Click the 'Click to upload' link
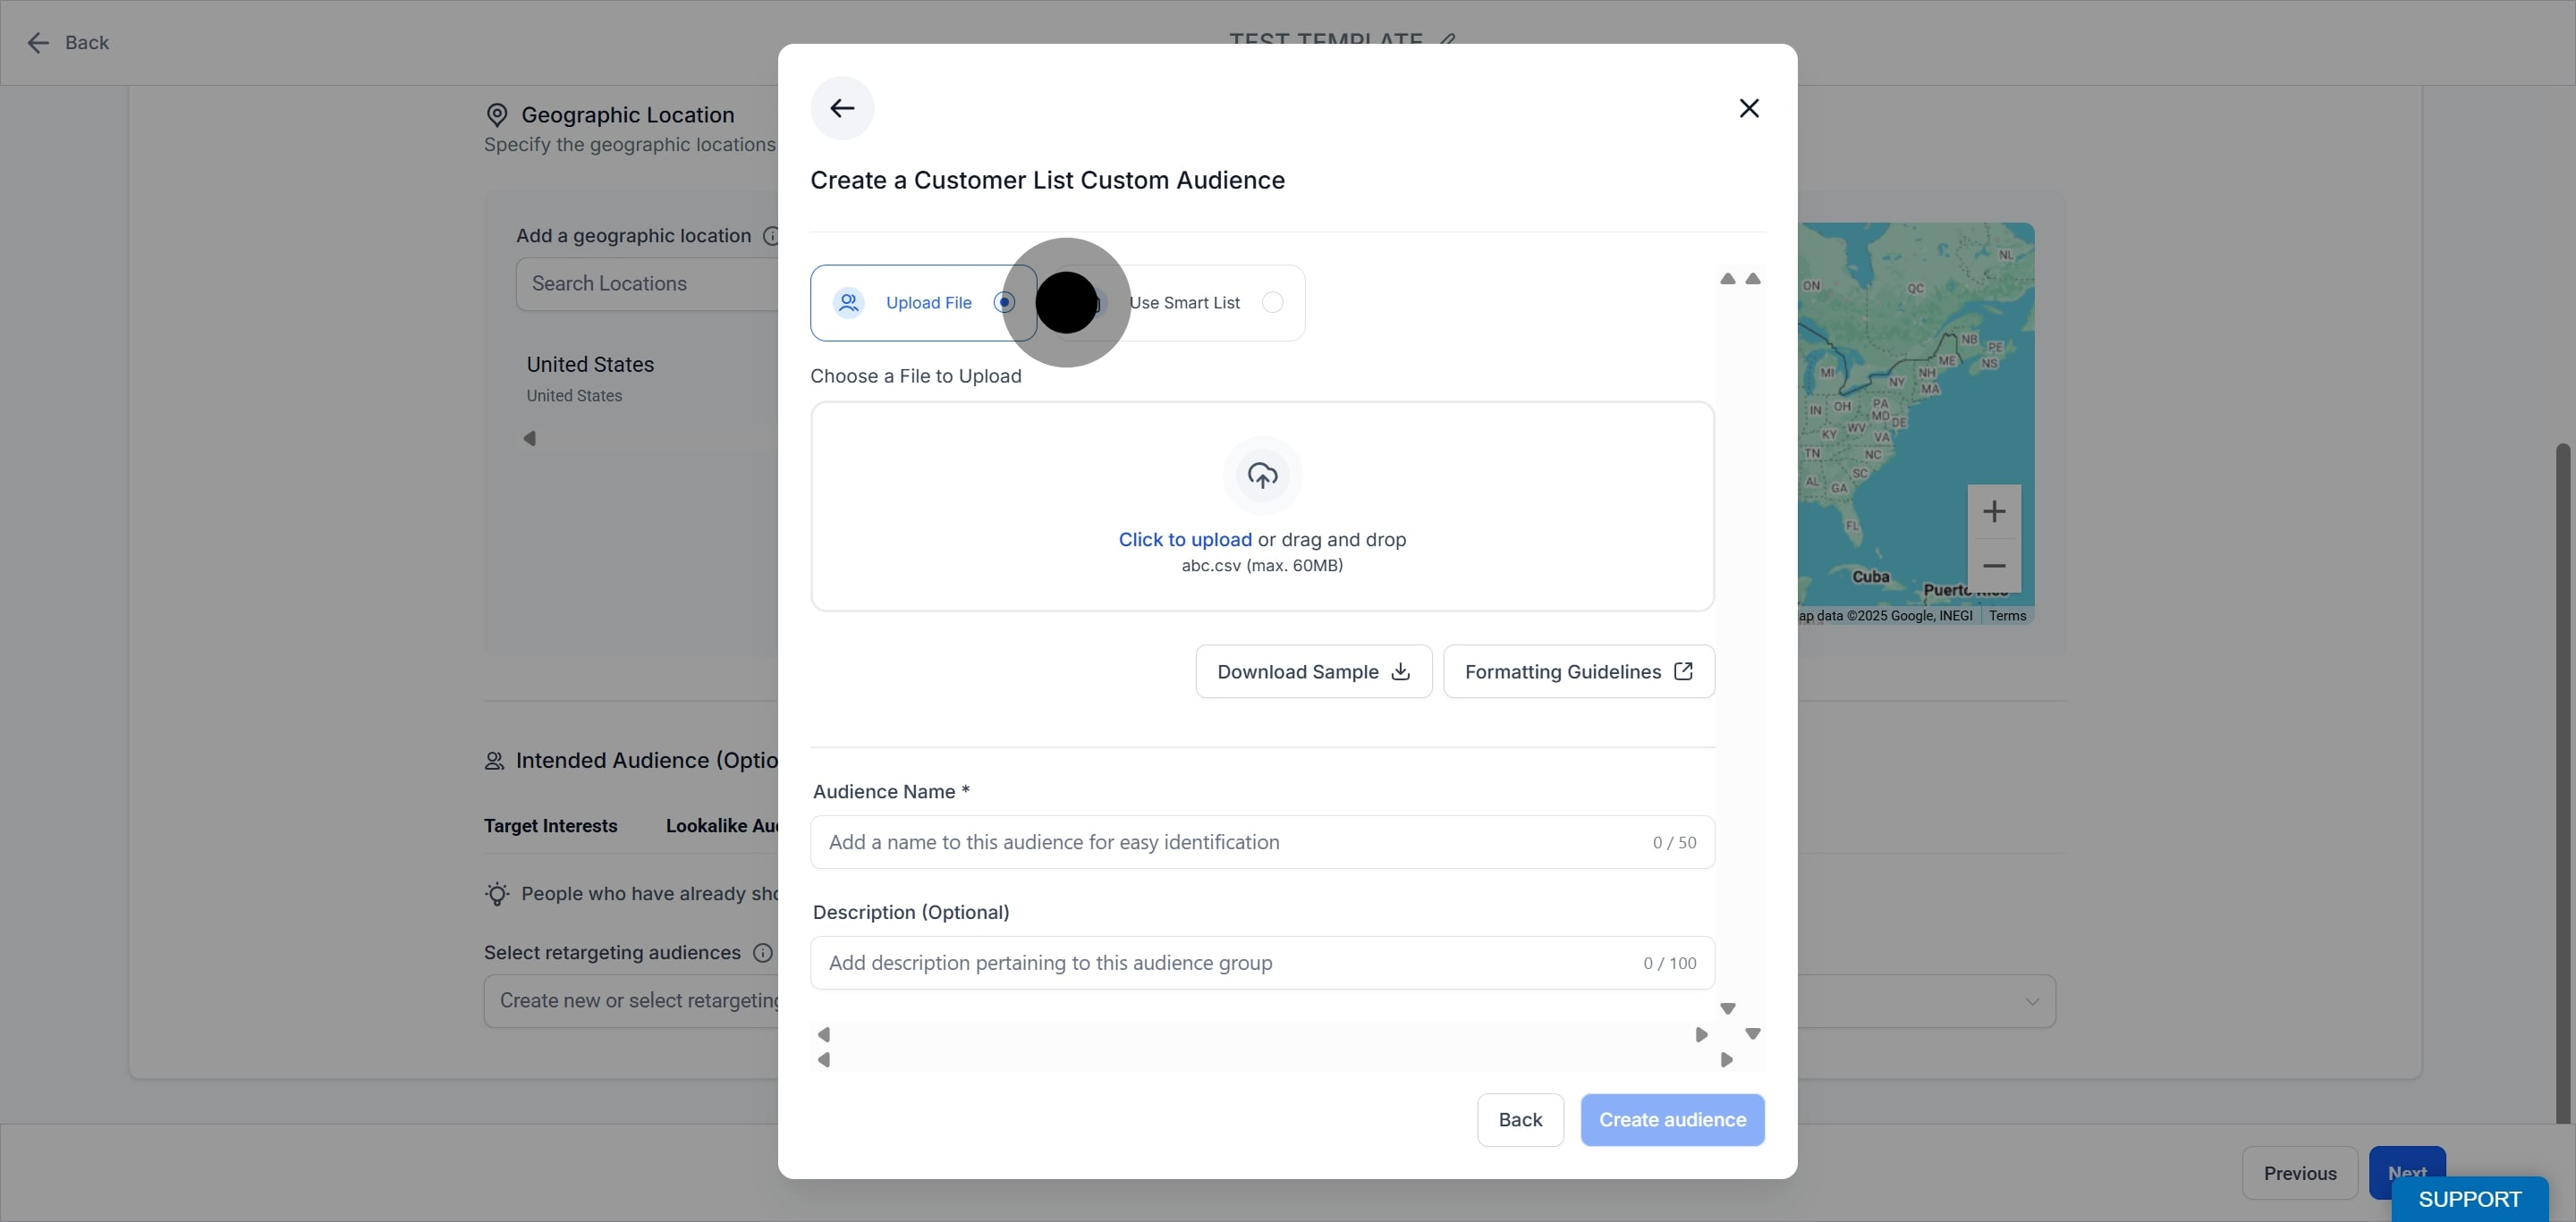 [x=1185, y=540]
